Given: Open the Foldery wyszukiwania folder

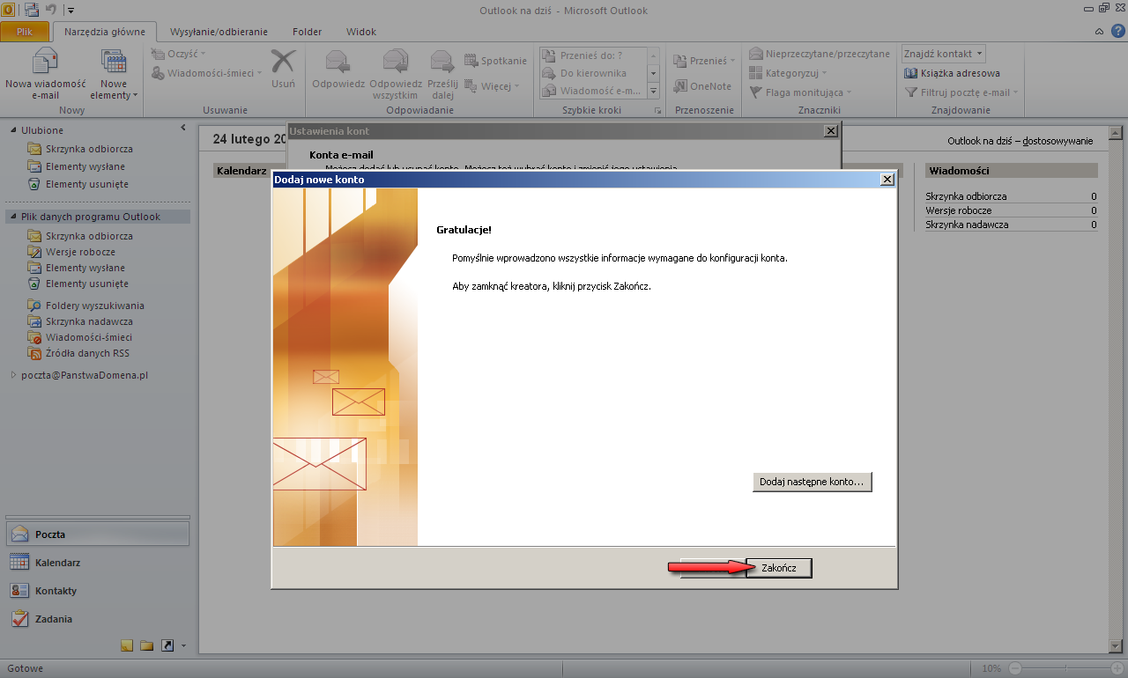Looking at the screenshot, I should (95, 306).
